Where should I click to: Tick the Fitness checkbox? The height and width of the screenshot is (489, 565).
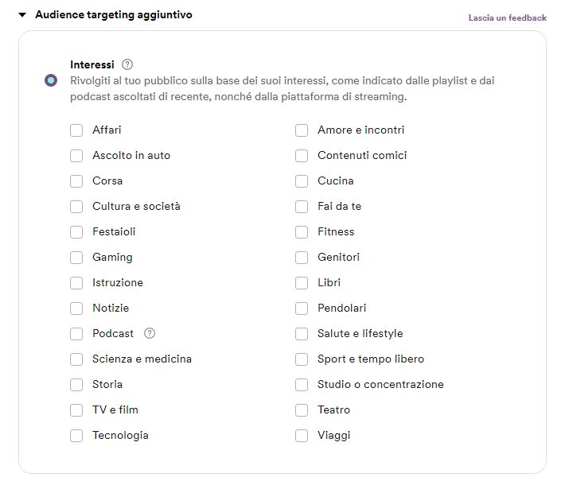tap(302, 232)
